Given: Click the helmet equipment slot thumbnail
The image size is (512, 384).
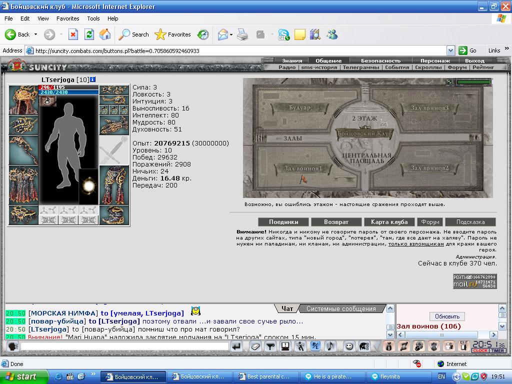Looking at the screenshot, I should pos(23,100).
